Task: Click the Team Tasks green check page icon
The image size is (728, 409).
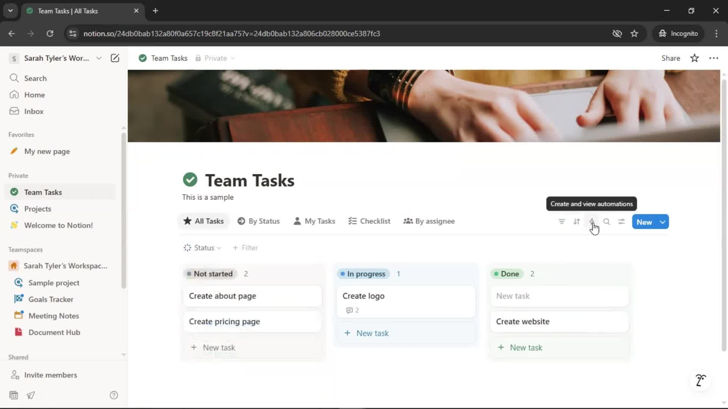Action: pos(190,180)
